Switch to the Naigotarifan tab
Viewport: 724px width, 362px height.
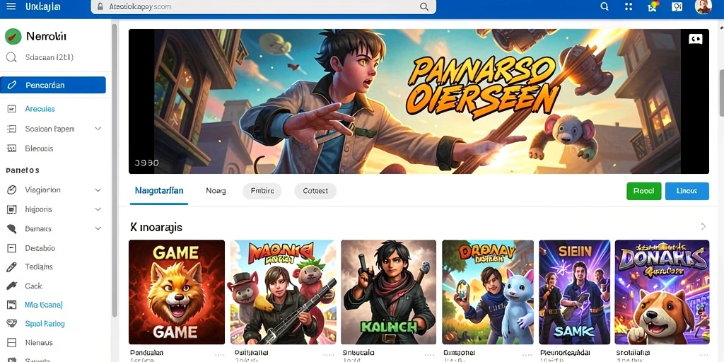[159, 190]
